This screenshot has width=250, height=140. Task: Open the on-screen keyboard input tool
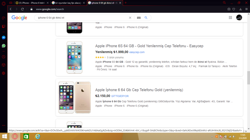click(x=139, y=18)
